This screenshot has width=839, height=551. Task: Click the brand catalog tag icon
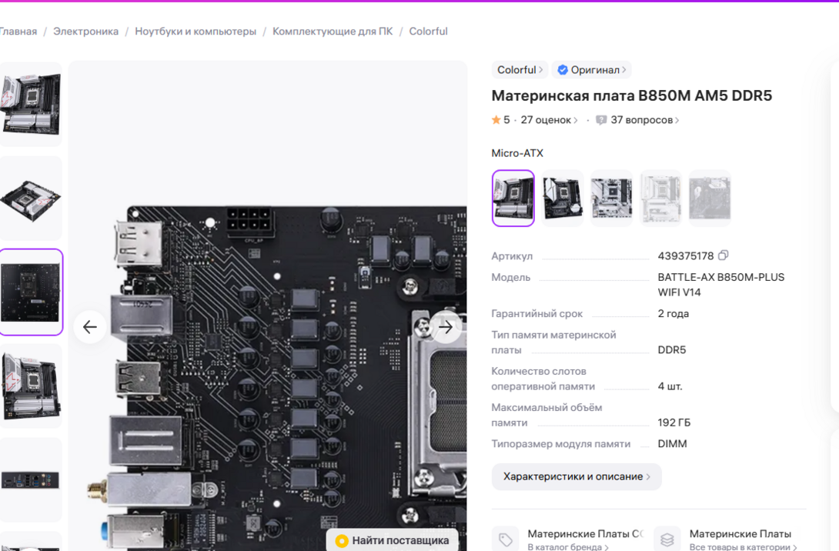506,539
